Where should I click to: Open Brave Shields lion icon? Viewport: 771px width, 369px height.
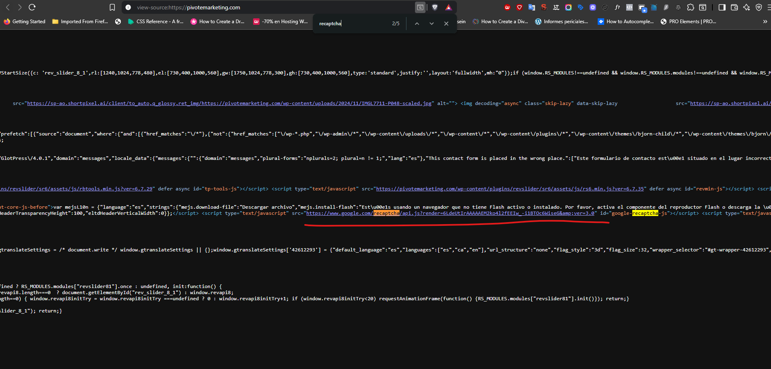(435, 7)
